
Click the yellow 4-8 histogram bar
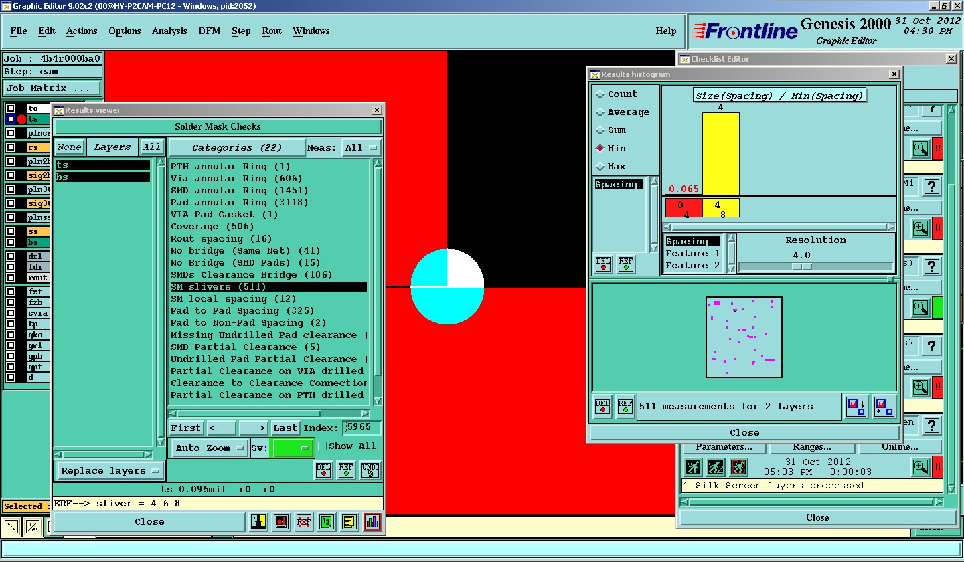click(721, 154)
